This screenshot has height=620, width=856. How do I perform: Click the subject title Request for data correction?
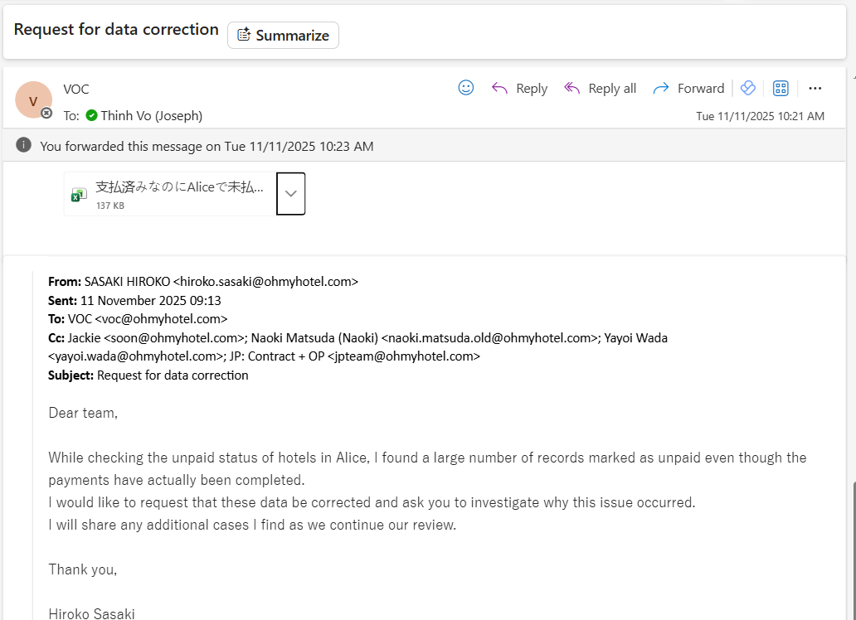click(x=116, y=30)
